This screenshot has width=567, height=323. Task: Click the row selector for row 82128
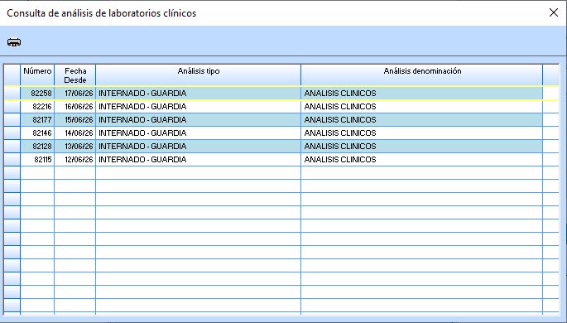pos(12,147)
